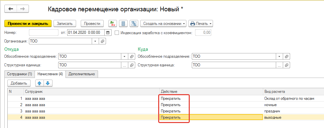324x128 pixels.
Task: Click the Провести button
Action: click(92, 24)
